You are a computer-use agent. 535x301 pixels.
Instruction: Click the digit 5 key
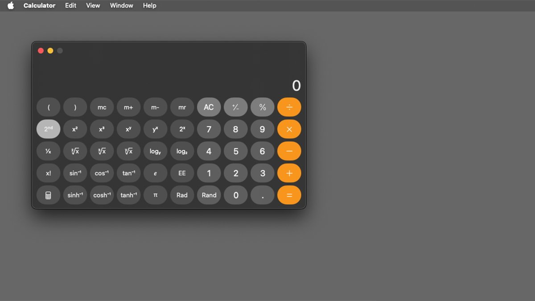(x=235, y=151)
